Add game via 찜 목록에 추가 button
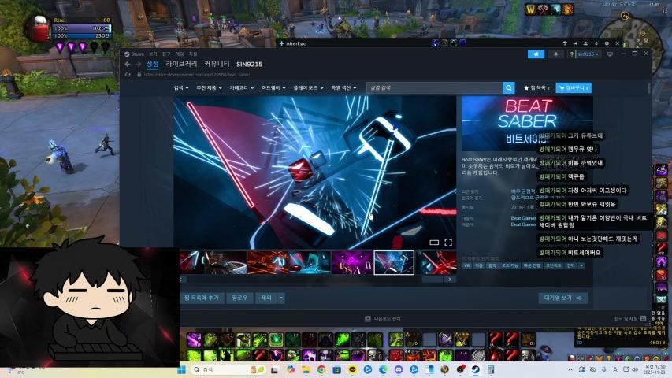 point(202,298)
